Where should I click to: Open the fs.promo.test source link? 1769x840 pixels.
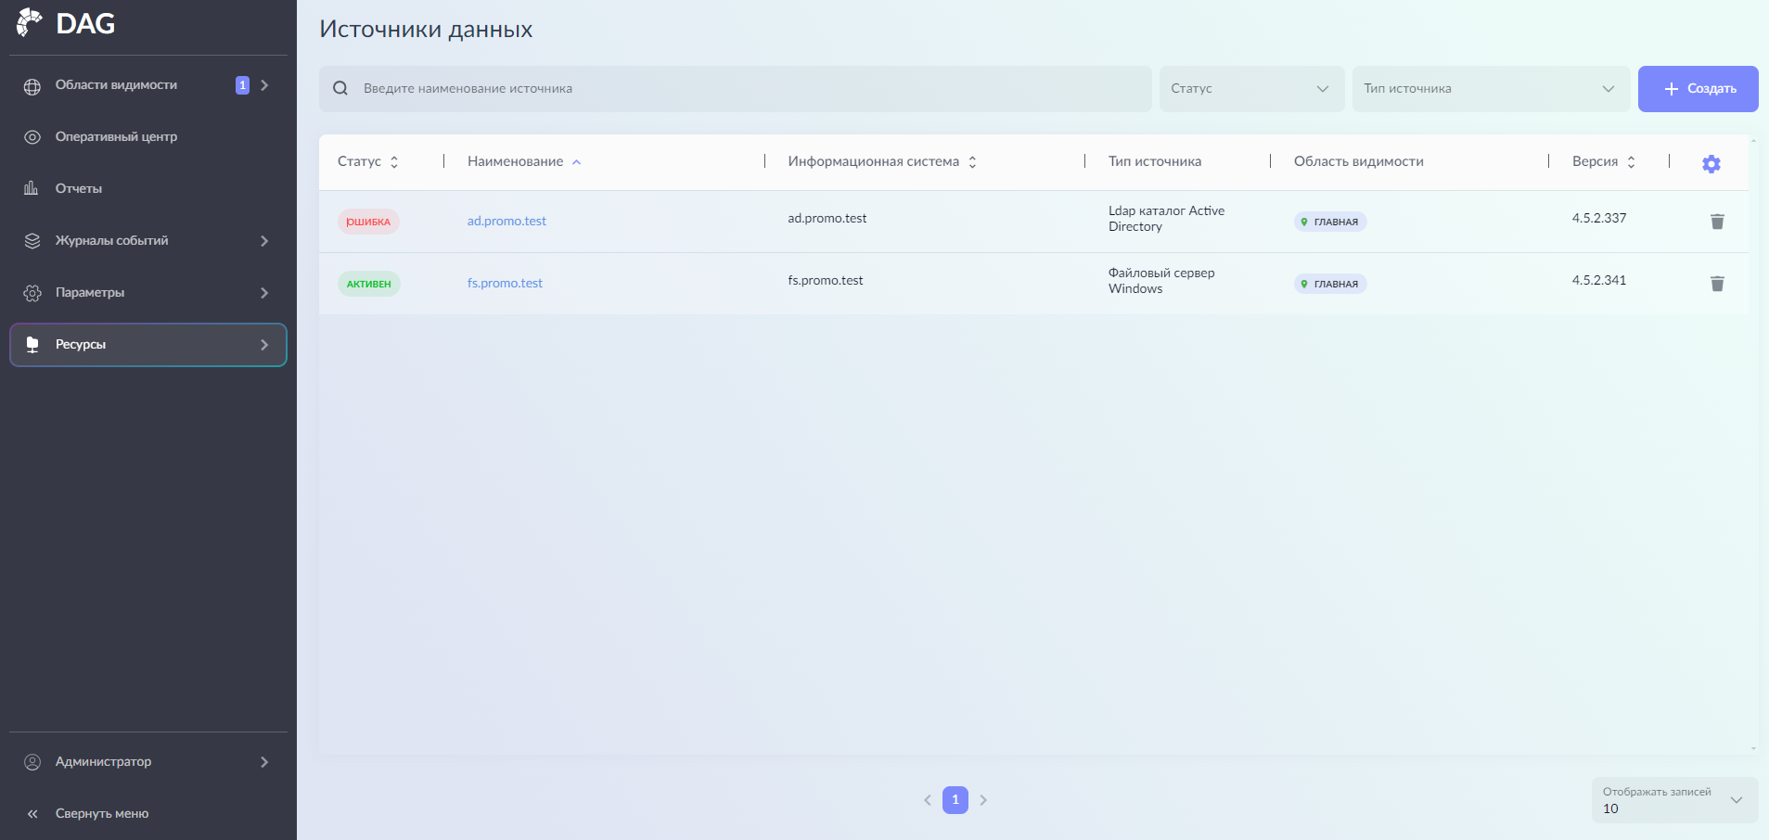(x=505, y=283)
